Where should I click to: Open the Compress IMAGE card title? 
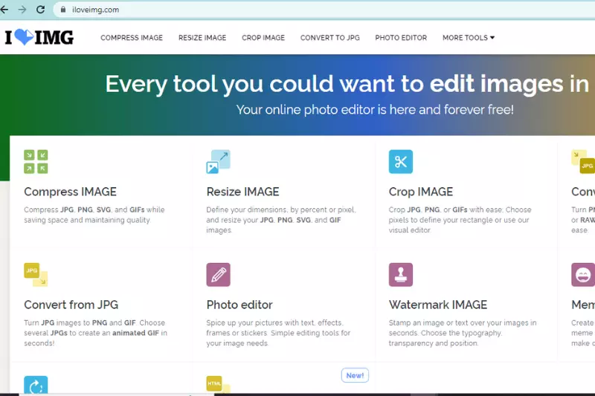70,192
